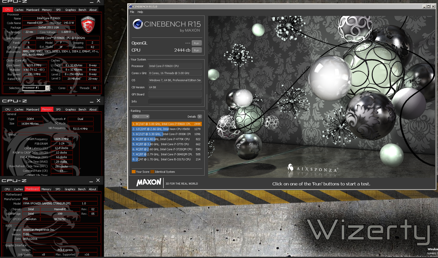Open the Processor #1 selection dropdown
Image resolution: width=438 pixels, height=258 pixels.
pos(47,88)
